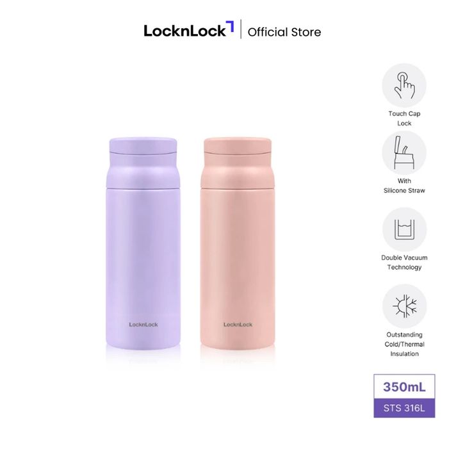Click LocknLock print on purple tumbler
Screen dimensions: 465x465
(143, 325)
